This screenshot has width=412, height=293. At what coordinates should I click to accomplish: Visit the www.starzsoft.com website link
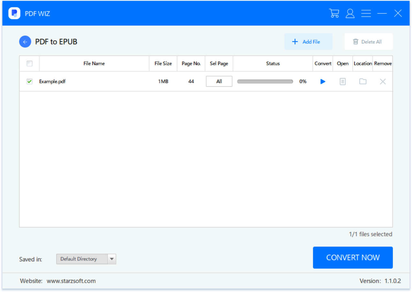click(71, 281)
